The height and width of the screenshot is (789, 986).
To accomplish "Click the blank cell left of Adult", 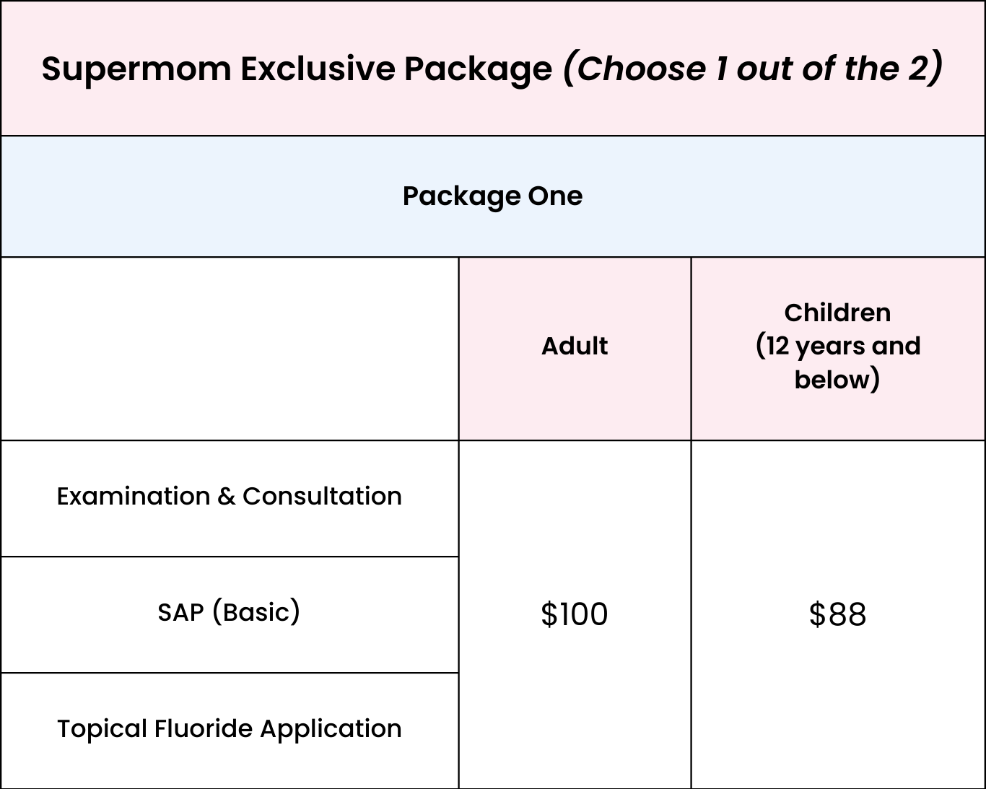I will click(x=230, y=349).
